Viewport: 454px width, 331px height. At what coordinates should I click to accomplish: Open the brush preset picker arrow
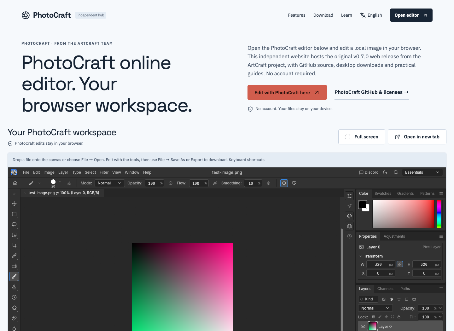point(60,182)
